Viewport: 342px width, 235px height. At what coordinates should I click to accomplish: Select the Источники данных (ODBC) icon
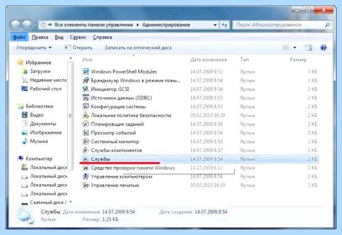coord(85,98)
